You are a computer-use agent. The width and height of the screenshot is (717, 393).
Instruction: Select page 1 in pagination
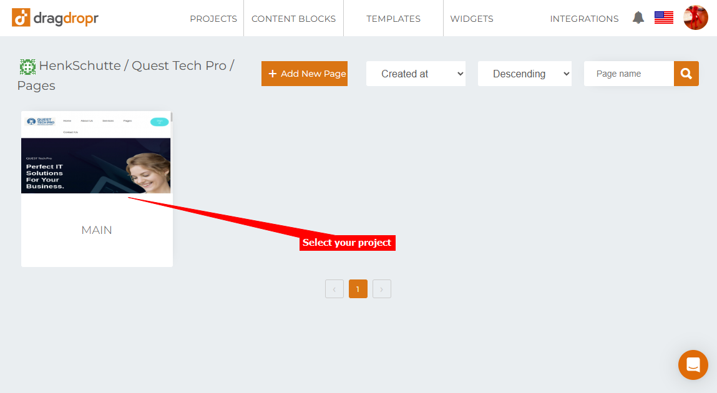[x=358, y=289]
